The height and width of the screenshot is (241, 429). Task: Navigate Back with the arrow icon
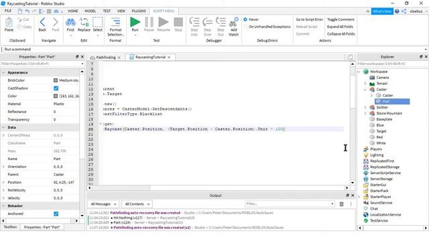[42, 22]
